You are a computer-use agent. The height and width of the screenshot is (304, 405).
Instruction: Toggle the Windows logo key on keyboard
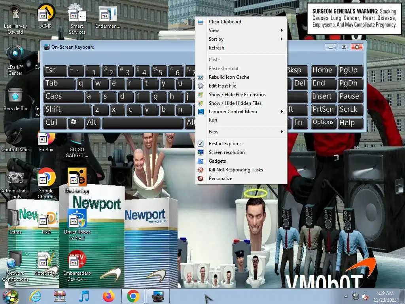(x=76, y=123)
